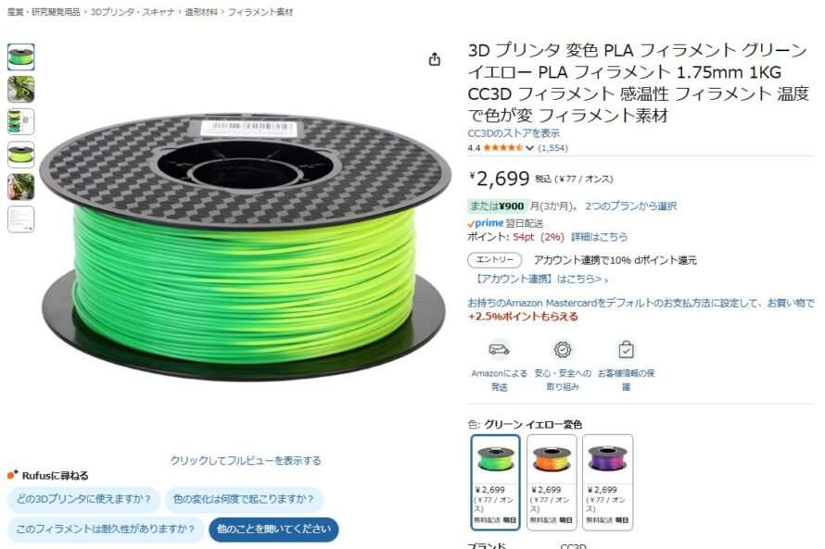The height and width of the screenshot is (549, 825).
Task: Click the エントリー button
Action: click(x=495, y=260)
